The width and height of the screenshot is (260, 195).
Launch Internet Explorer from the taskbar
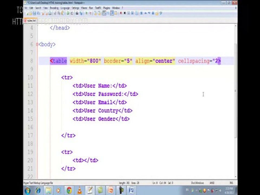[x=38, y=190]
